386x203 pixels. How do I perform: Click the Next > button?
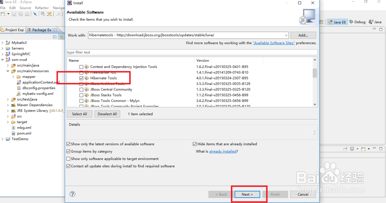(247, 195)
